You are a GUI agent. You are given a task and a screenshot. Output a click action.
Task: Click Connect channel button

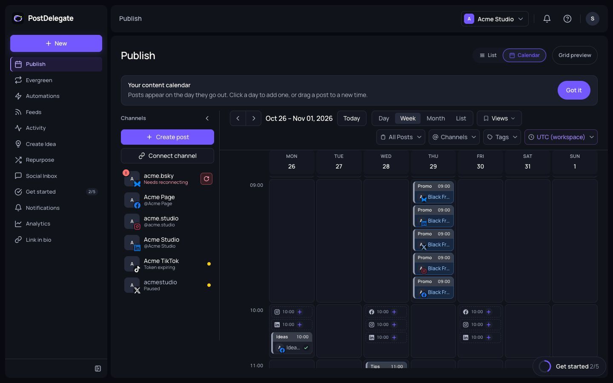pos(167,156)
